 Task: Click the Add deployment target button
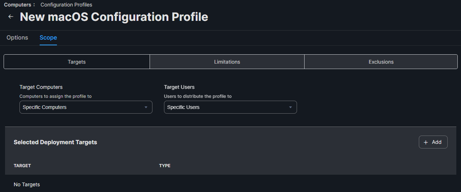pyautogui.click(x=433, y=142)
